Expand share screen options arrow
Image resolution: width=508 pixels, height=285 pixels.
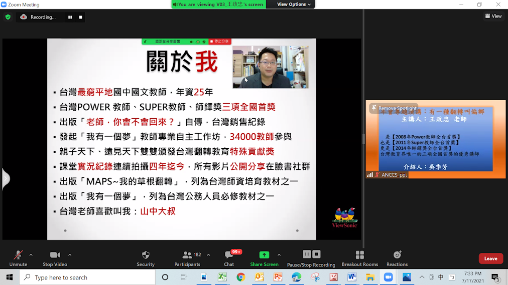[x=279, y=255]
